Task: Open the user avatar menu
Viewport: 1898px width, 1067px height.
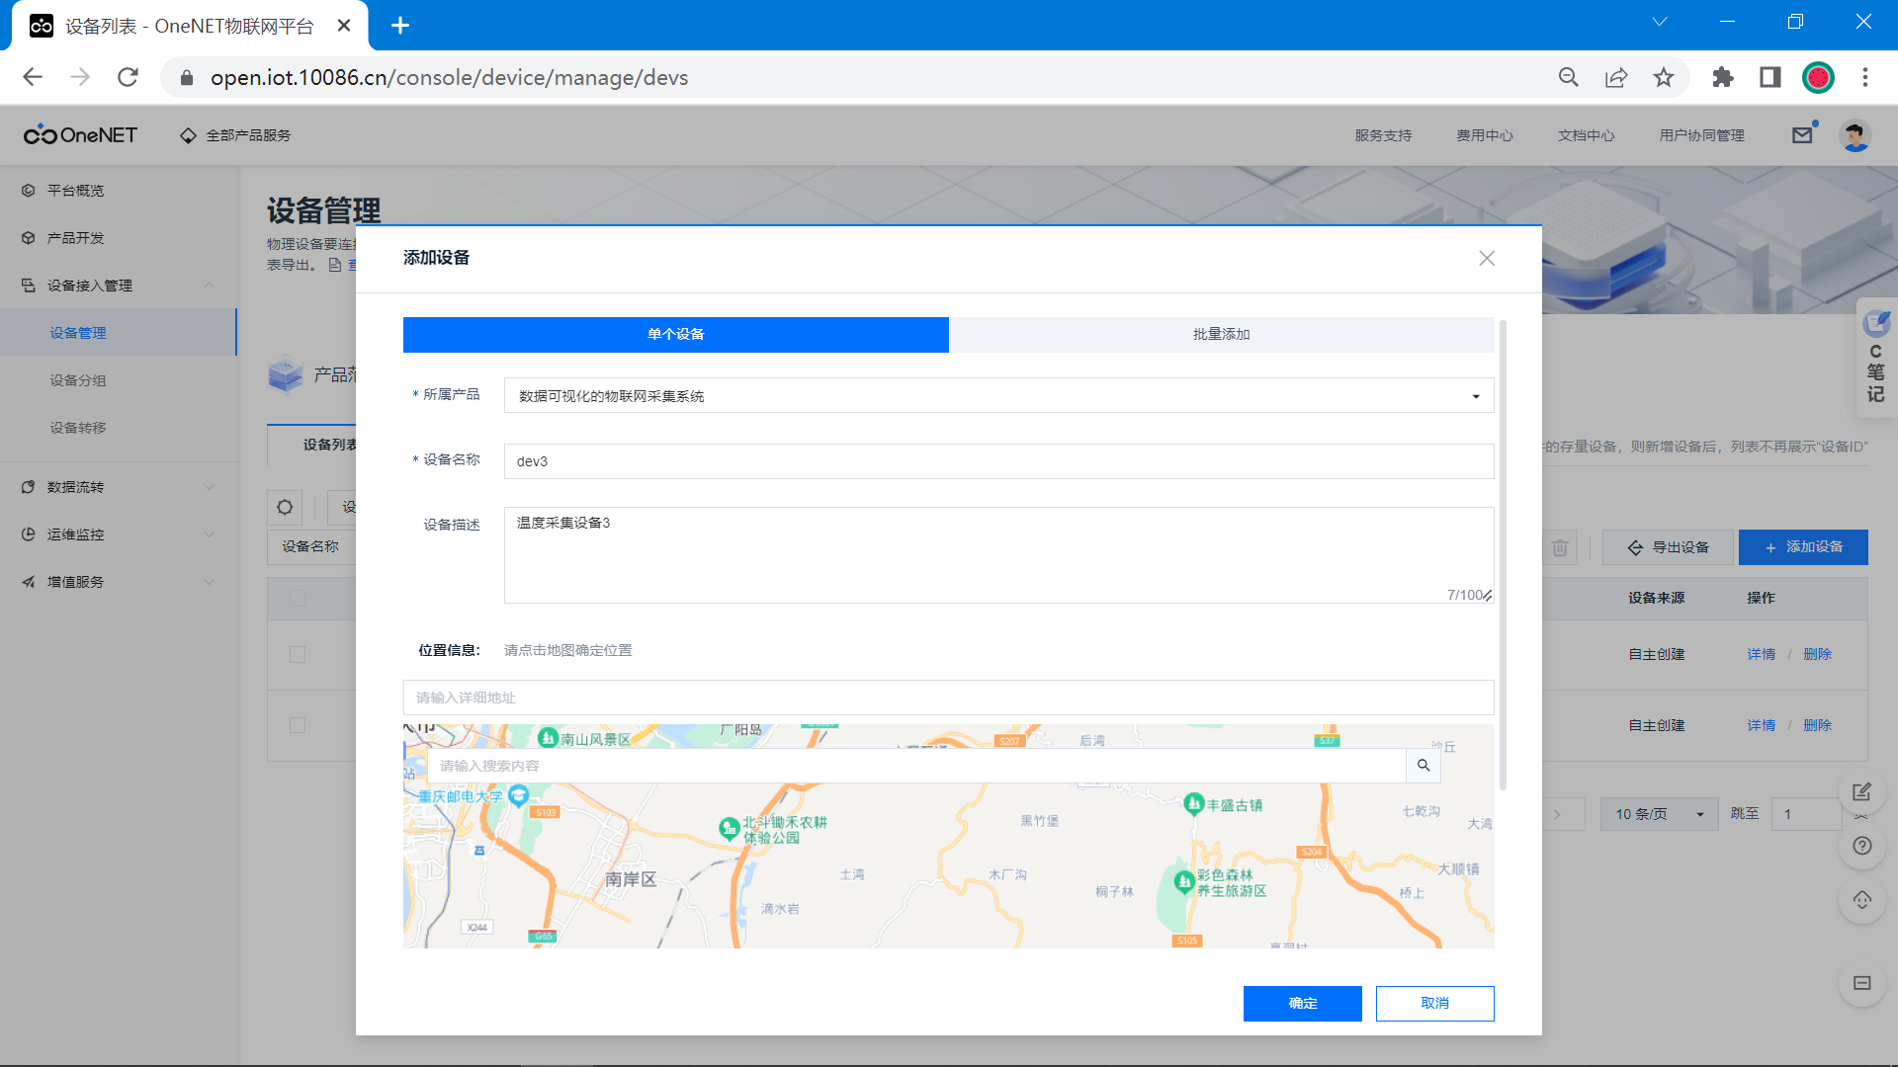Action: point(1855,135)
